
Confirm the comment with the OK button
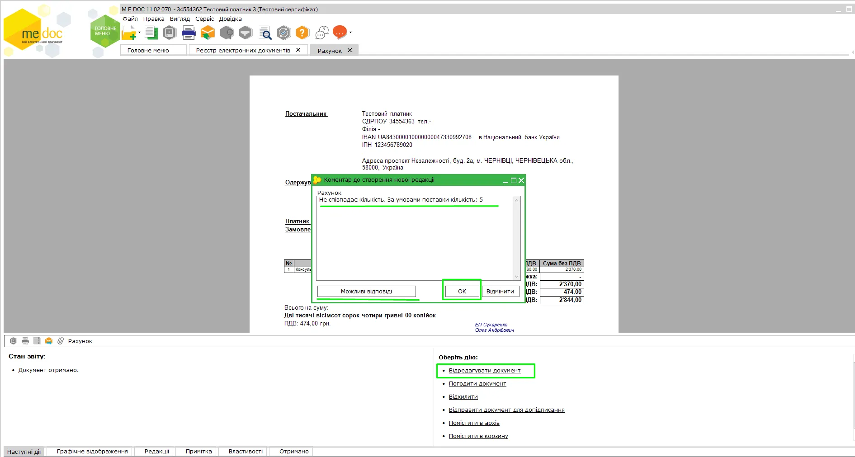[462, 291]
